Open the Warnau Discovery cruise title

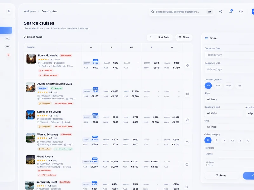[48, 134]
